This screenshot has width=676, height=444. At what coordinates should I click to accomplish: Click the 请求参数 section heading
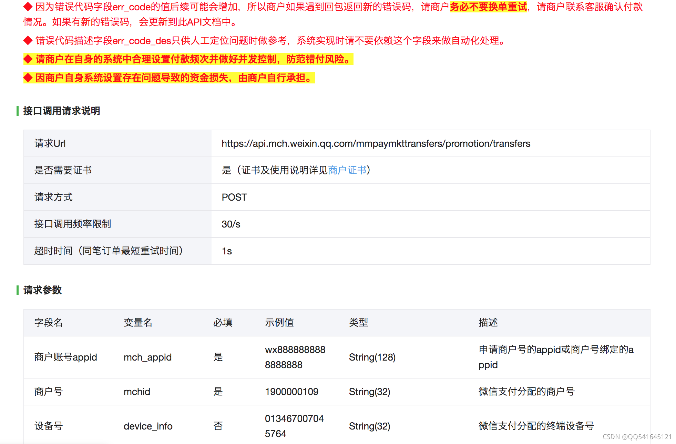pos(42,290)
